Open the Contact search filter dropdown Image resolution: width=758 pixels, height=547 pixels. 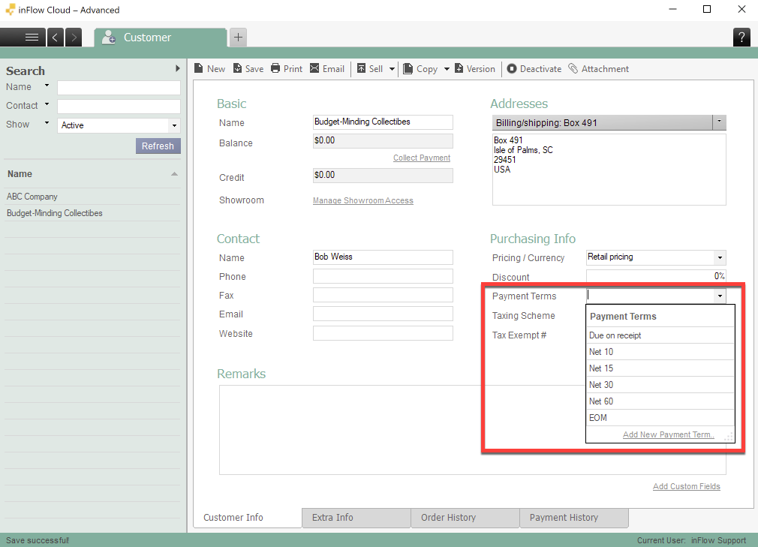(x=47, y=104)
